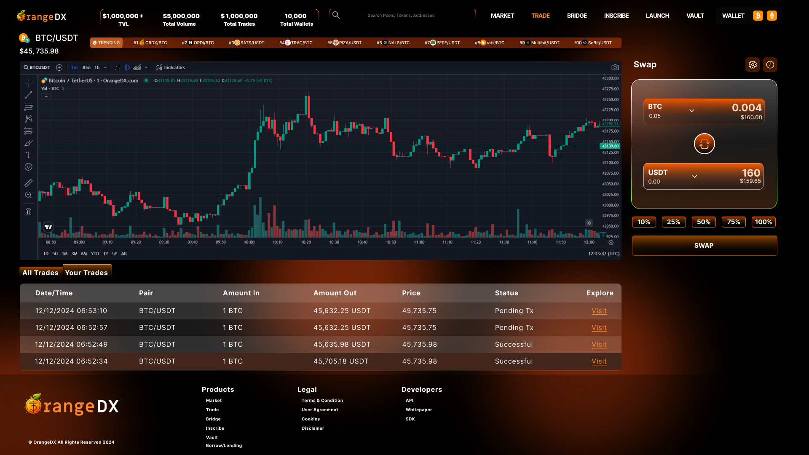Open the BRIDGE menu item

coord(576,16)
